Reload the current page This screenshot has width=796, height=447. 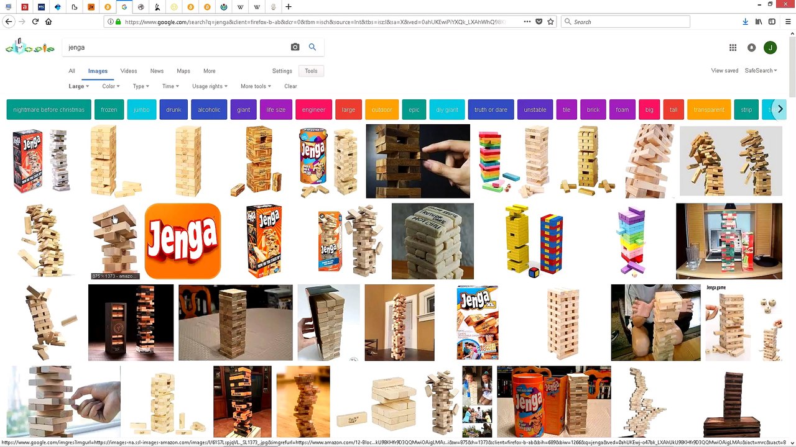click(x=35, y=22)
